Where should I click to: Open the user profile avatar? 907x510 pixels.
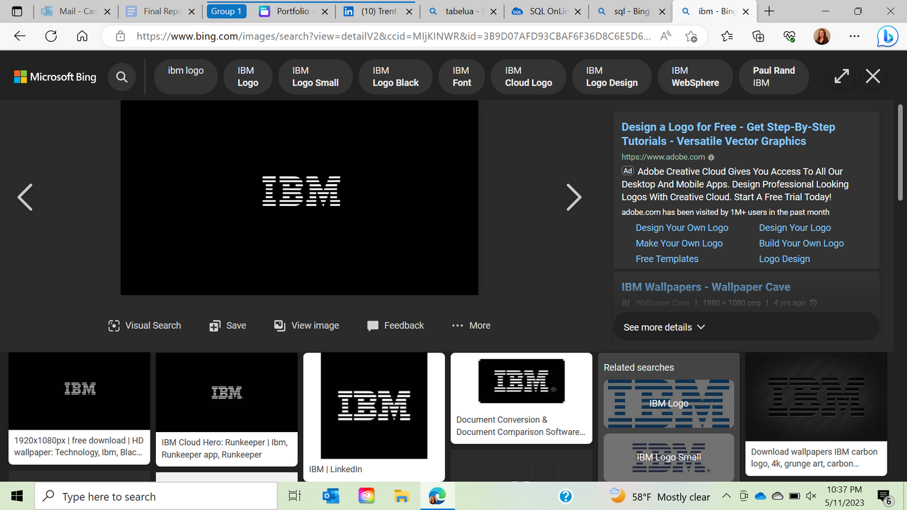point(822,36)
